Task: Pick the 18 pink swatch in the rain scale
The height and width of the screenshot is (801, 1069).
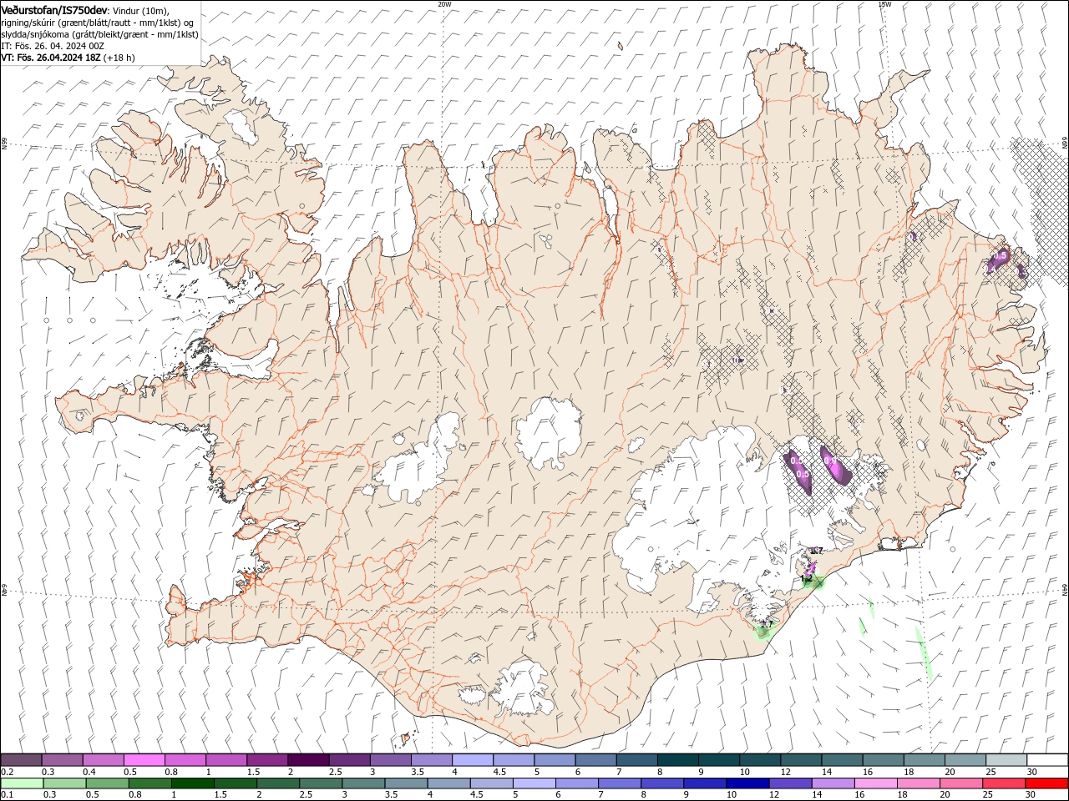Action: (x=919, y=783)
